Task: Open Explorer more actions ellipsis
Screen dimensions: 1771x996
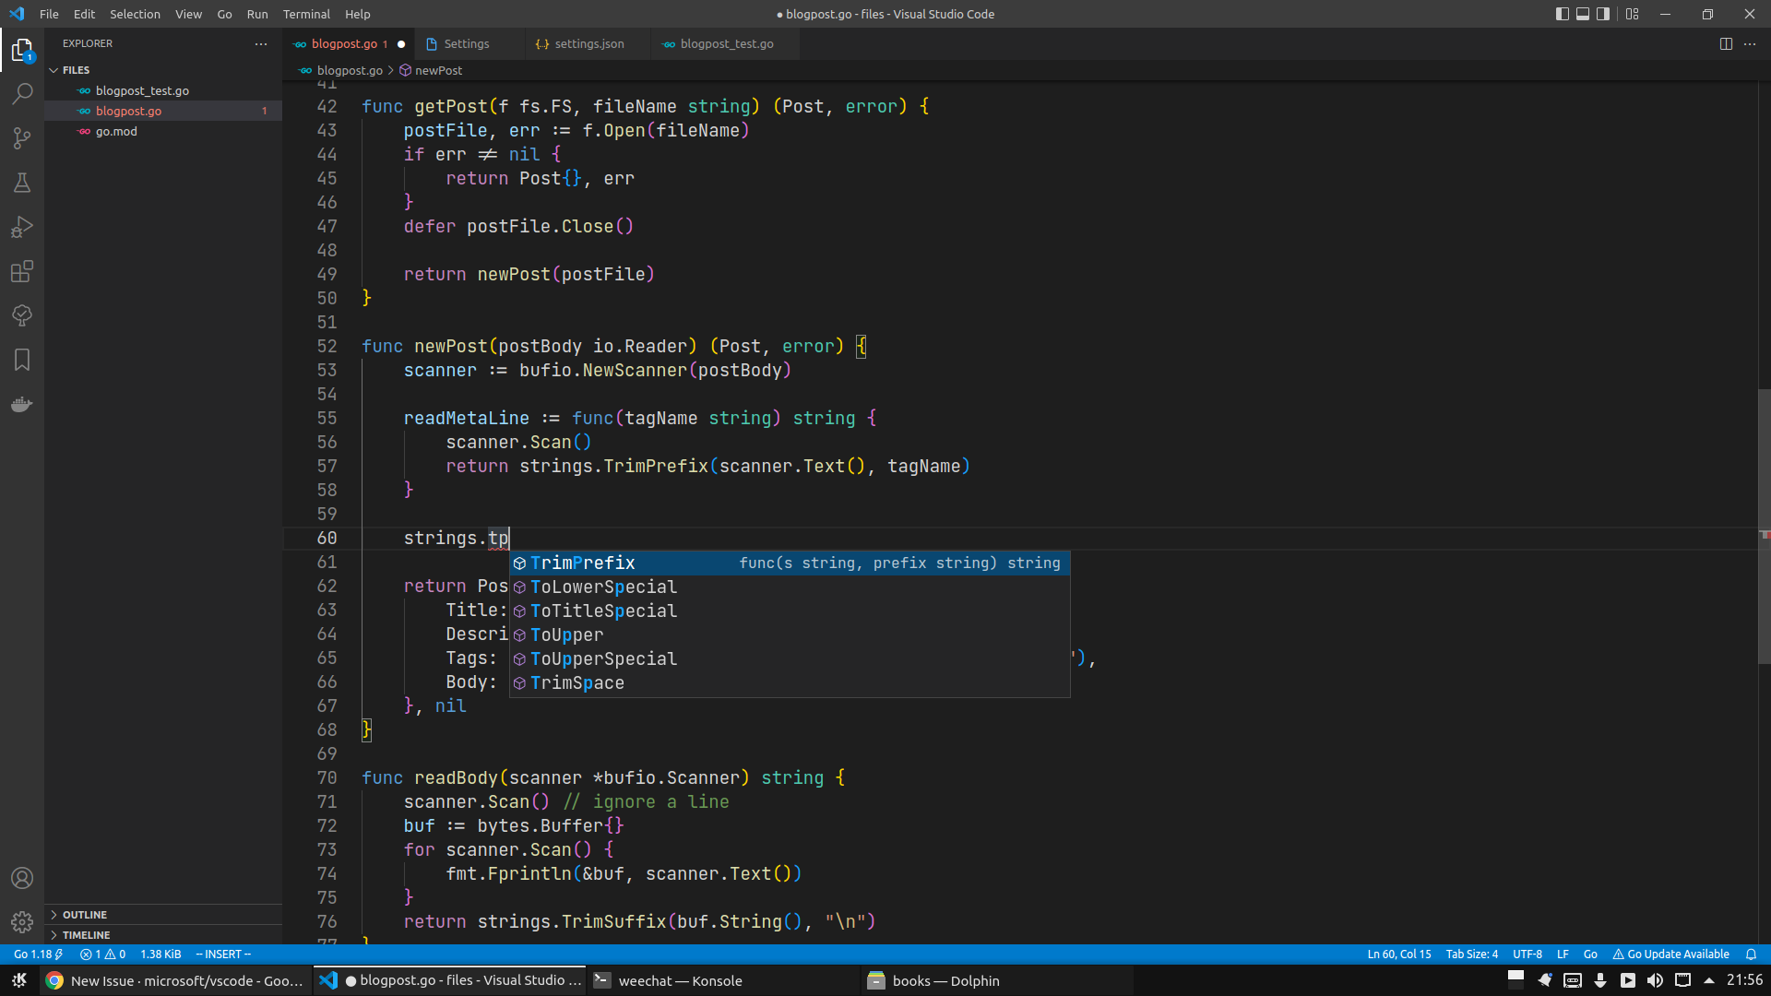Action: point(261,43)
